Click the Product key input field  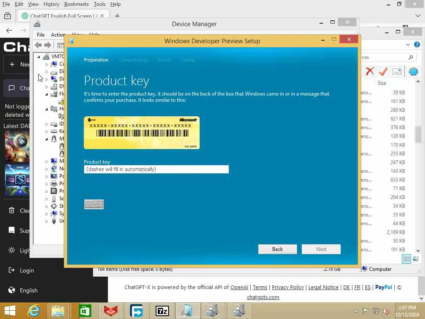tap(156, 169)
